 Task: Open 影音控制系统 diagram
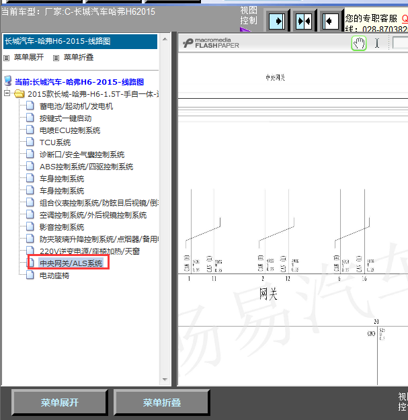click(62, 227)
